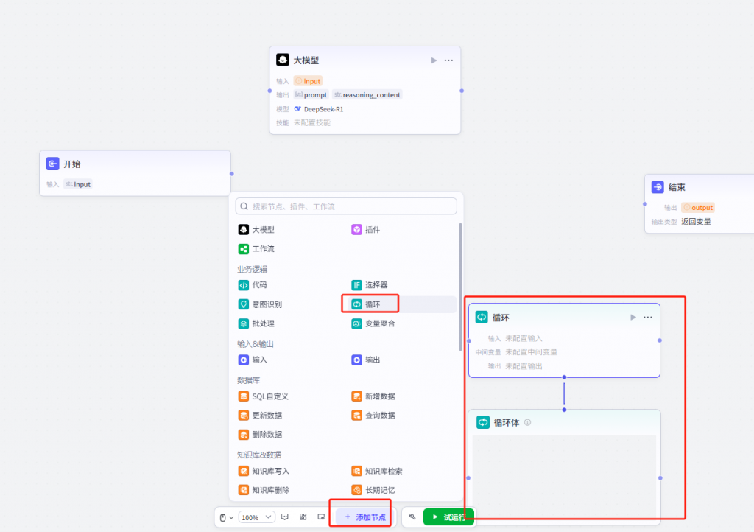Add a 新增数据 node
Viewport: 754px width, 532px height.
click(373, 396)
